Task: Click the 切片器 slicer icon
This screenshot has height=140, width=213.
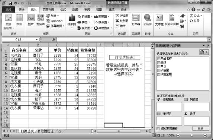Action: coord(136,18)
